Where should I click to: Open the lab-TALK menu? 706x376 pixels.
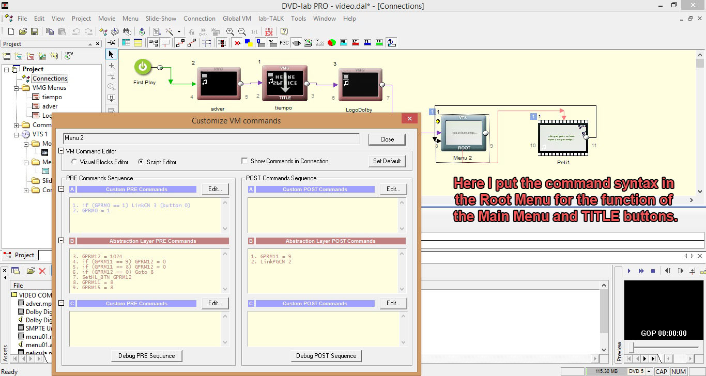(x=271, y=19)
